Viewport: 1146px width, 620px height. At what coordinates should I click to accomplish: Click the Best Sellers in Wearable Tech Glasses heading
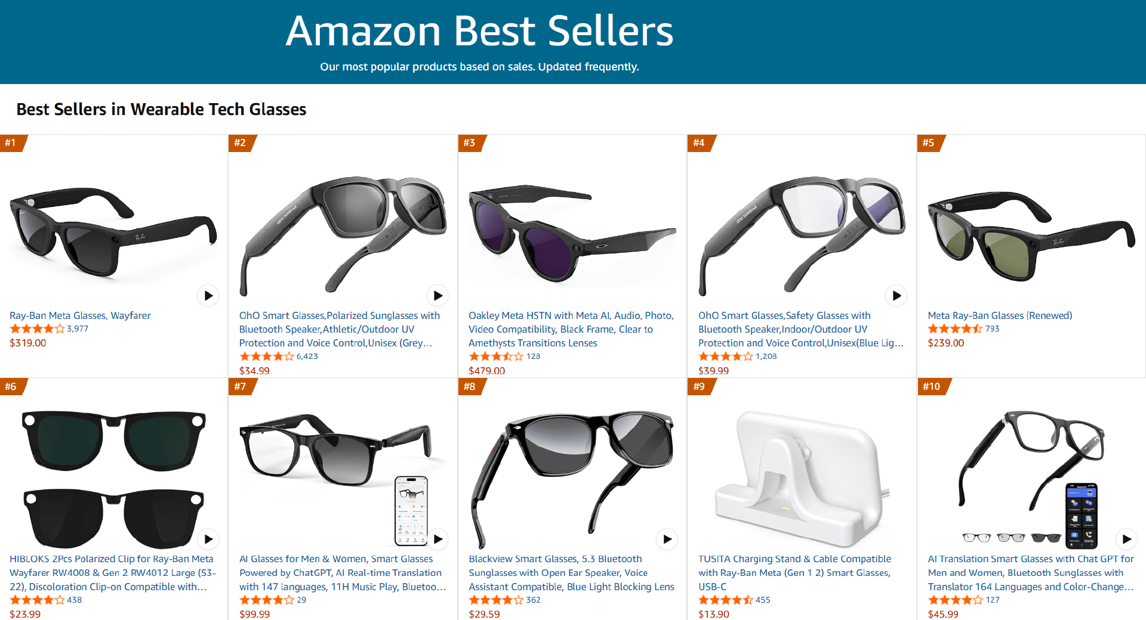(161, 109)
